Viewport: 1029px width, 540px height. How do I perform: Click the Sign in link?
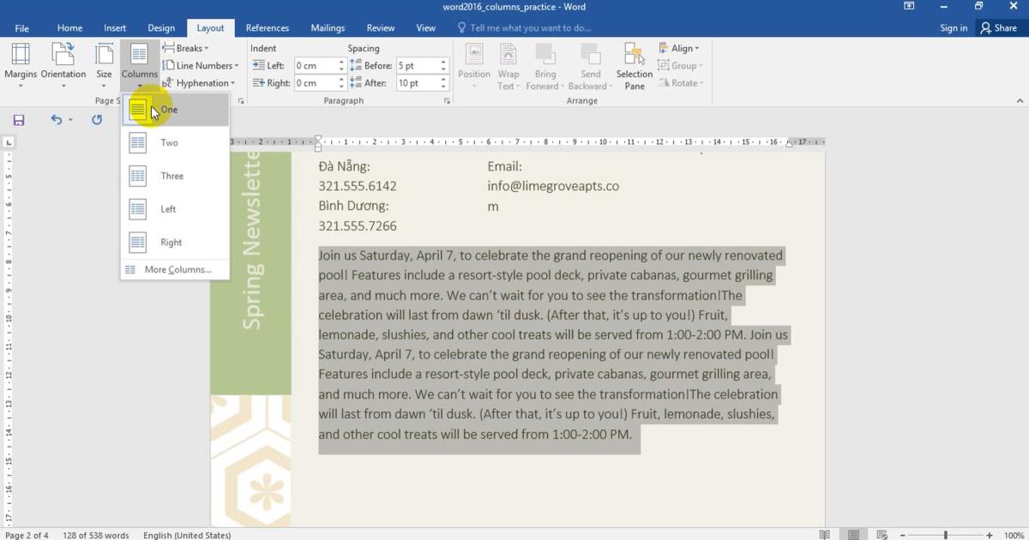954,27
